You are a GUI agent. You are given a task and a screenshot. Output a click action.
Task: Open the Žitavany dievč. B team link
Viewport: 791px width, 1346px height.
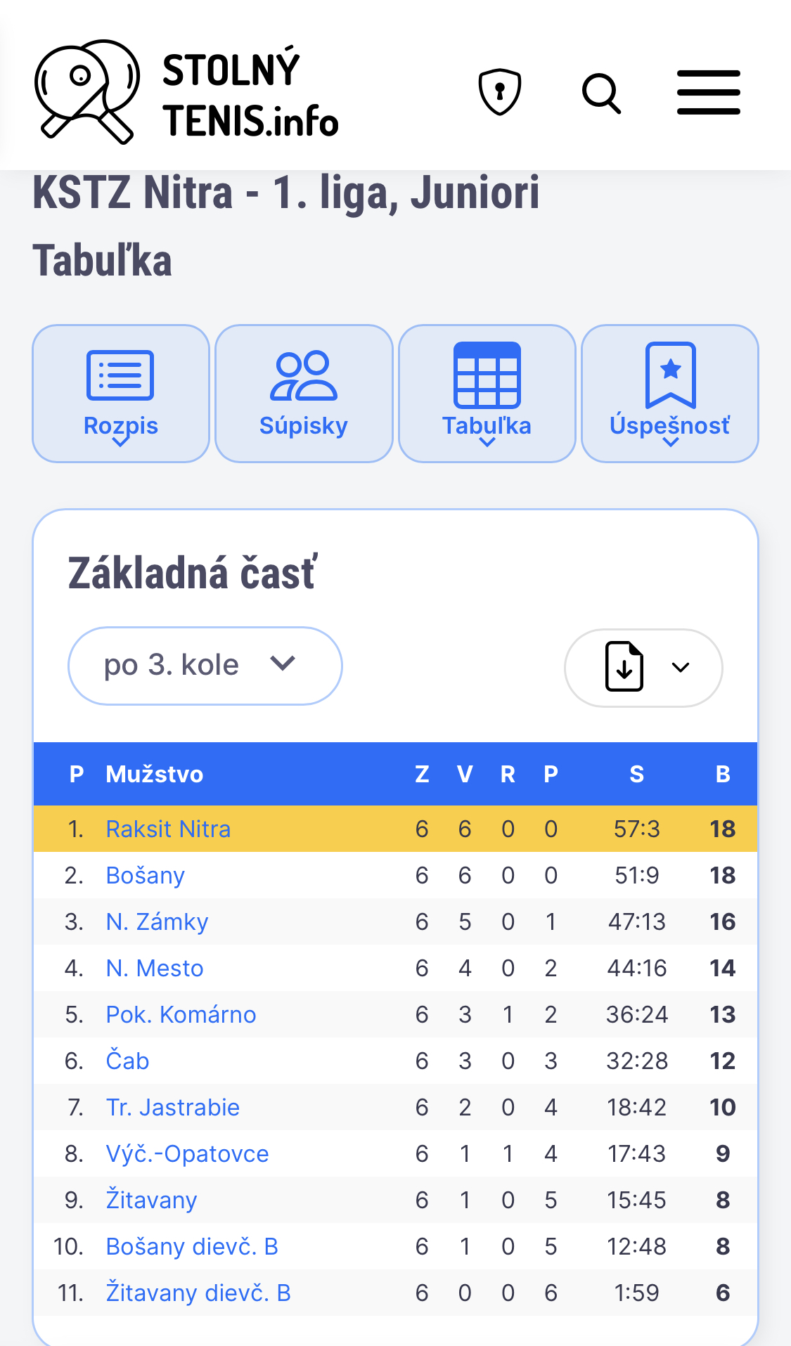click(x=198, y=1293)
